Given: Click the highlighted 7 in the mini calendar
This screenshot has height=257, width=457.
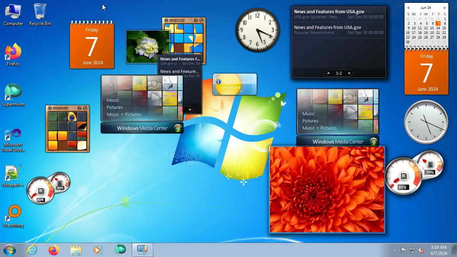Looking at the screenshot, I should 438,24.
